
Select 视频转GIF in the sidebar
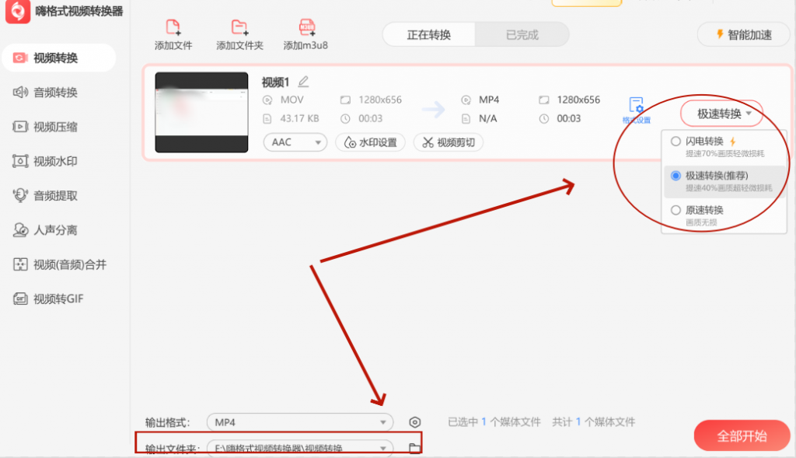48,299
